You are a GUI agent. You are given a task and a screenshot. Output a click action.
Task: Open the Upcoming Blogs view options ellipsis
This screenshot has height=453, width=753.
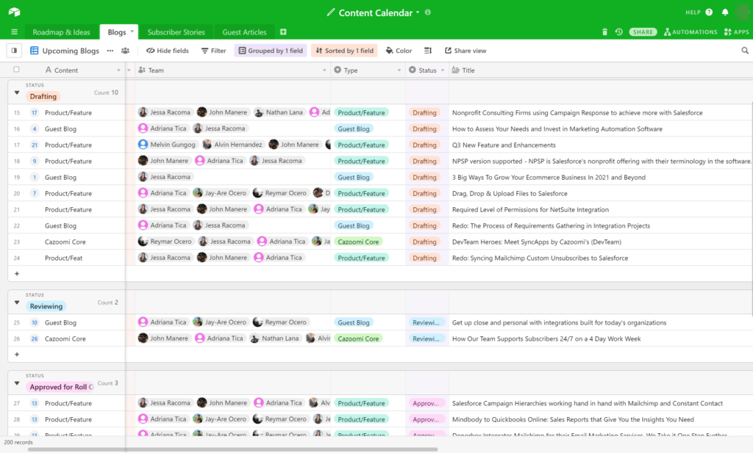110,51
